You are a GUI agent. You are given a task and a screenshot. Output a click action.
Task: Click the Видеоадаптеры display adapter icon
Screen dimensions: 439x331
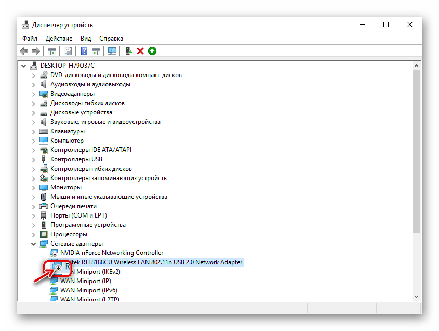coord(44,94)
